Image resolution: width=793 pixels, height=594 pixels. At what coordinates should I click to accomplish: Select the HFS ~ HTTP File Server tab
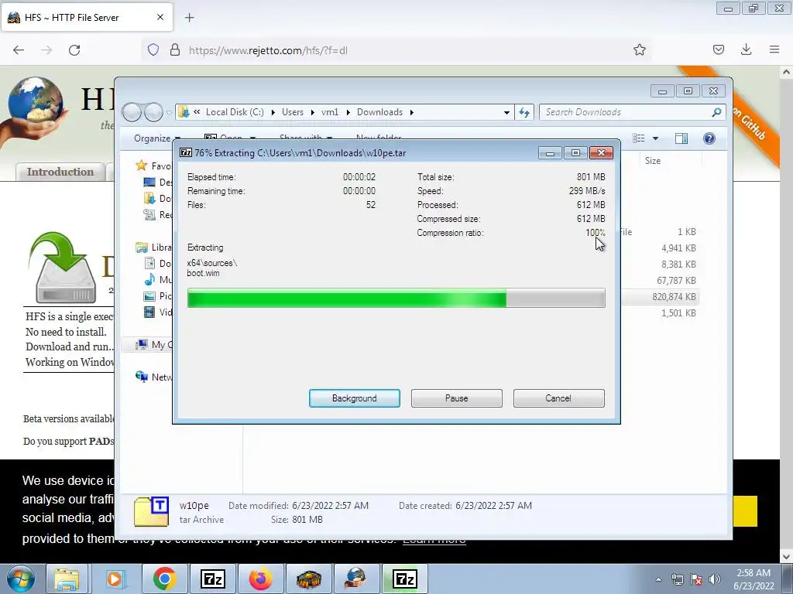tap(87, 17)
